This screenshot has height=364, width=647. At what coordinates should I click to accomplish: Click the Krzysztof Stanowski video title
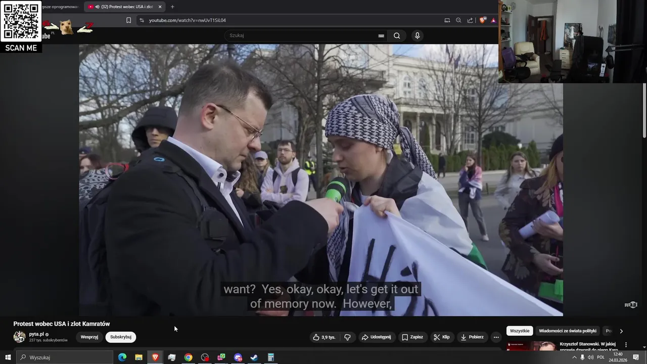click(589, 347)
